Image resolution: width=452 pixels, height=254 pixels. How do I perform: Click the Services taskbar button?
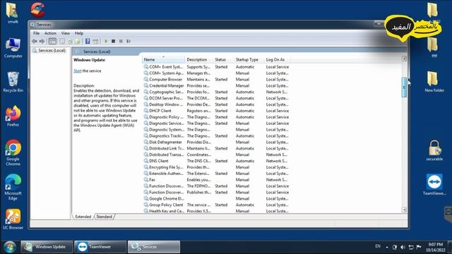(154, 247)
